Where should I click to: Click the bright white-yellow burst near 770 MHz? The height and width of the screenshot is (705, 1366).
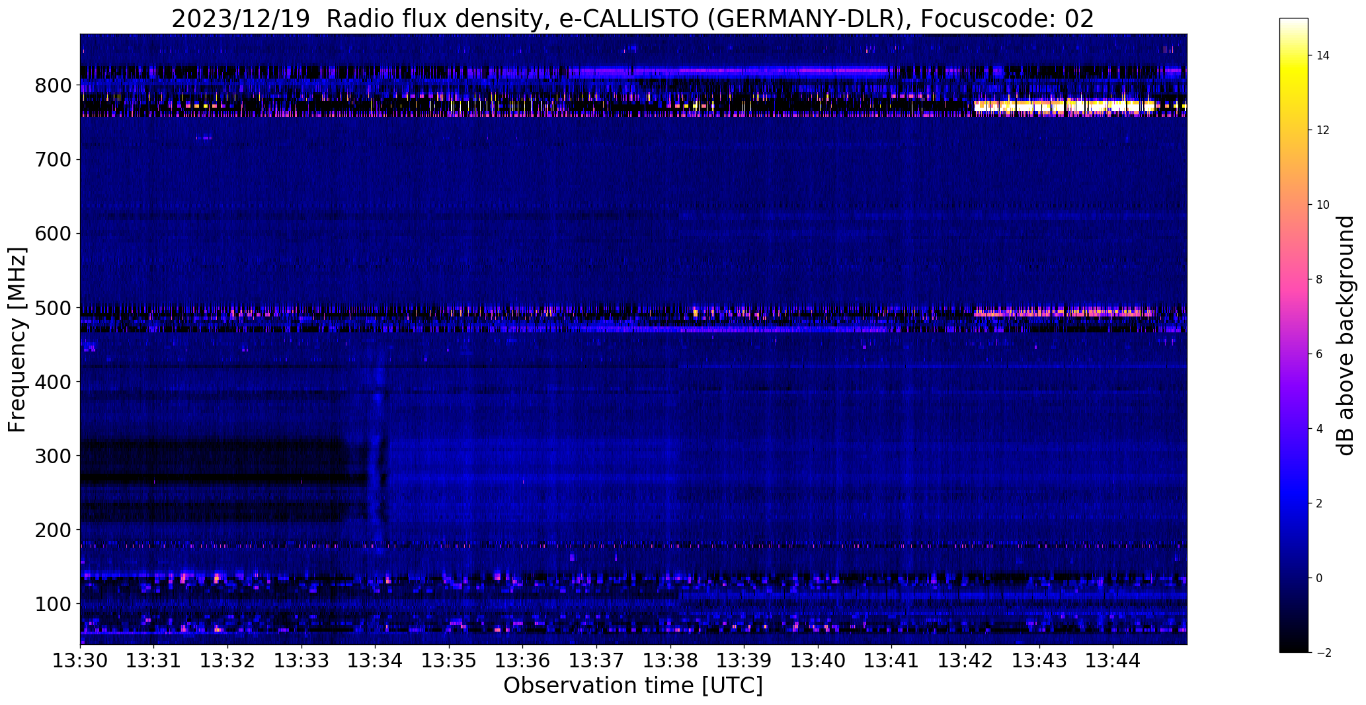click(1065, 106)
